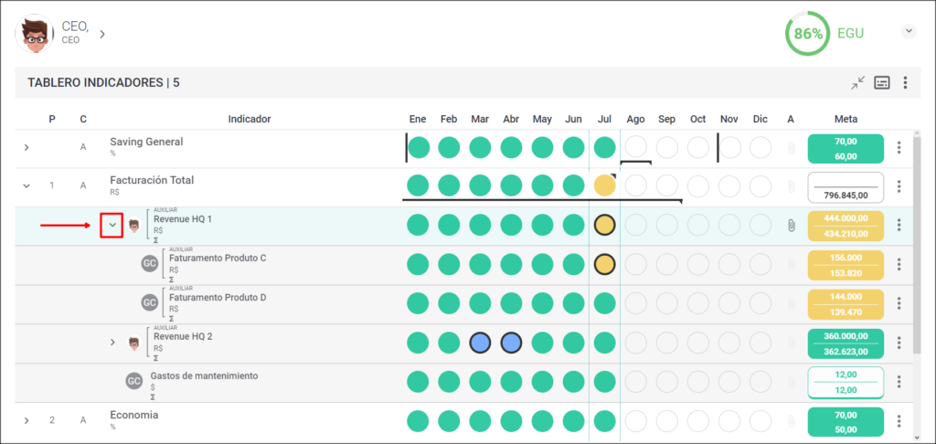The width and height of the screenshot is (936, 444).
Task: Click the collapse-arrows icon in Tablero header
Action: 857,83
